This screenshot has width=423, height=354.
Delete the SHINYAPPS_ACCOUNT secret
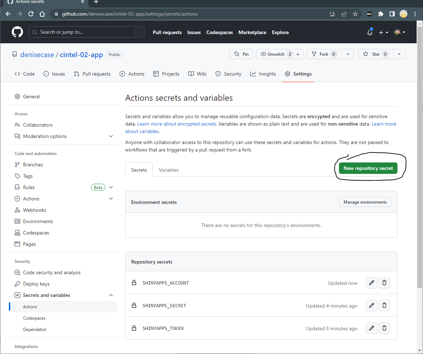coord(384,283)
